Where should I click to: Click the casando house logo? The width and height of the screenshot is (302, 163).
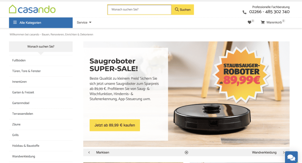pyautogui.click(x=32, y=9)
